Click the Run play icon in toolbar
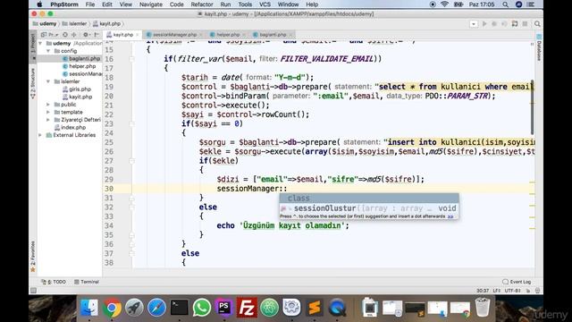The width and height of the screenshot is (572, 322). [x=484, y=24]
